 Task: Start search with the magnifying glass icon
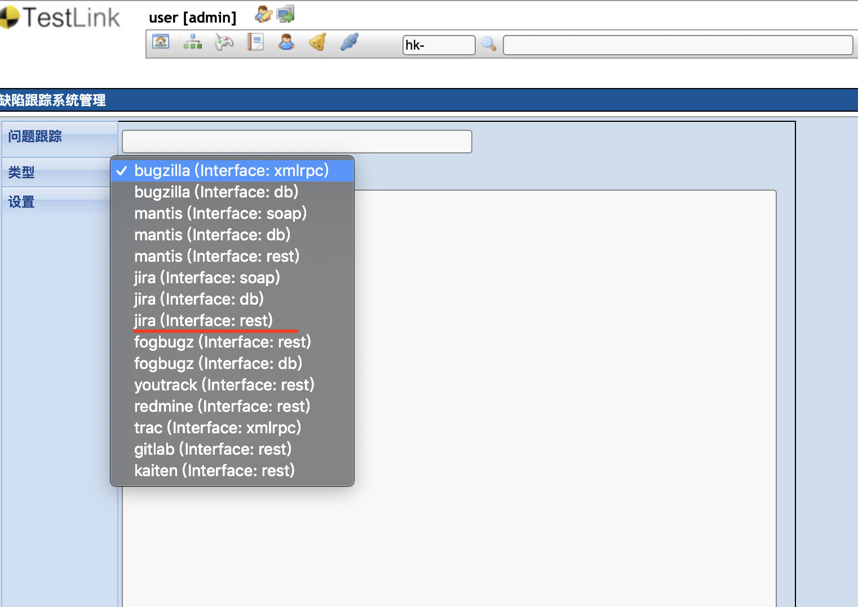tap(488, 44)
